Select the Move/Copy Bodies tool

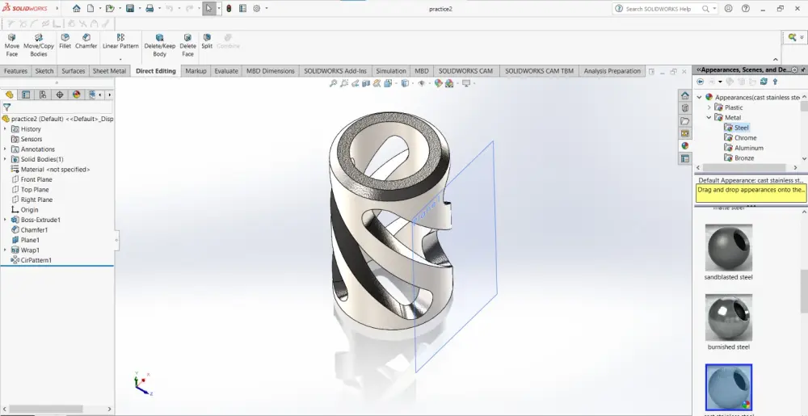click(x=39, y=45)
